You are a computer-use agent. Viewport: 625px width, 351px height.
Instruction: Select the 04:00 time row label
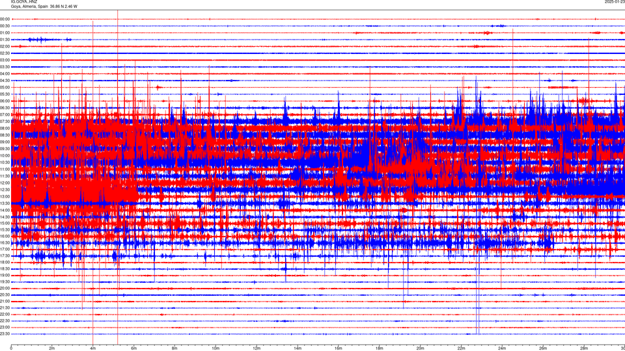5,73
